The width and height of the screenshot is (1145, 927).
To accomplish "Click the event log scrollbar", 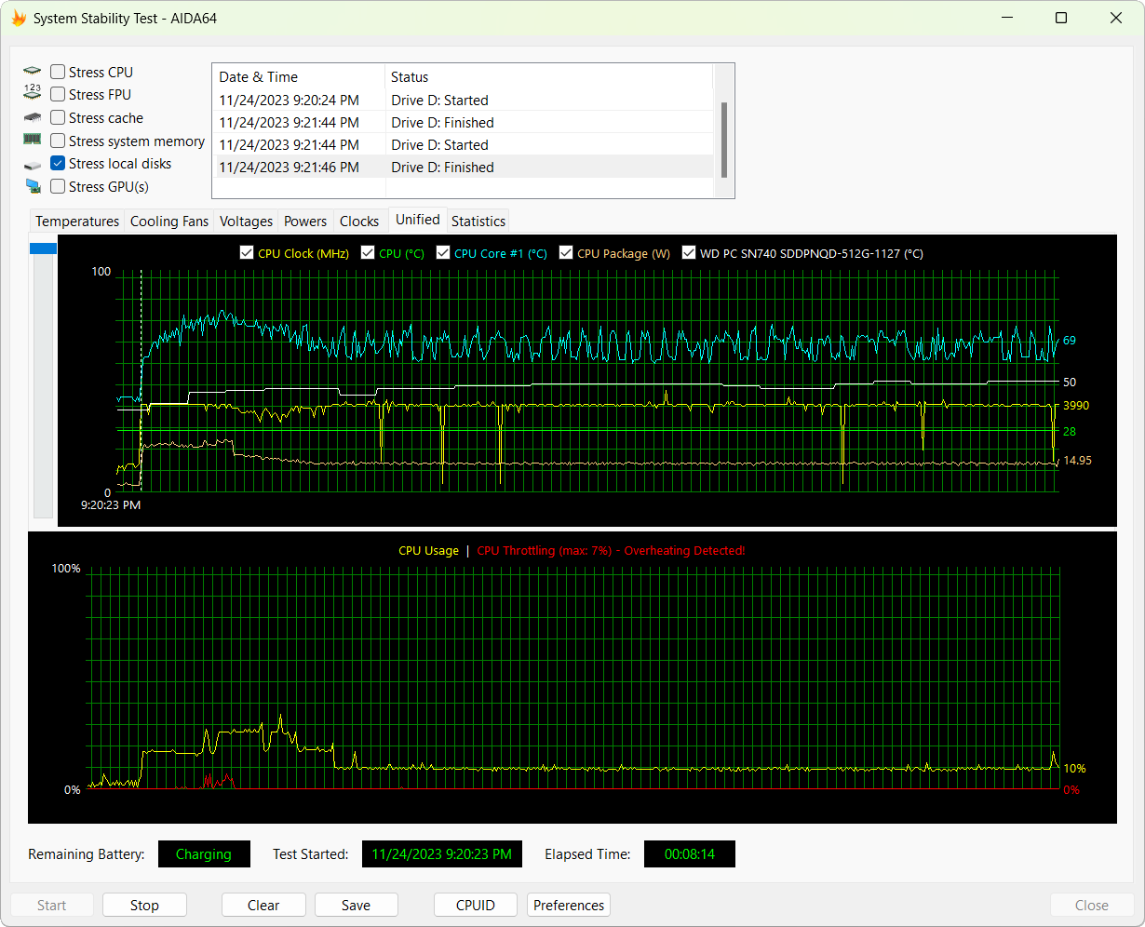I will (723, 140).
